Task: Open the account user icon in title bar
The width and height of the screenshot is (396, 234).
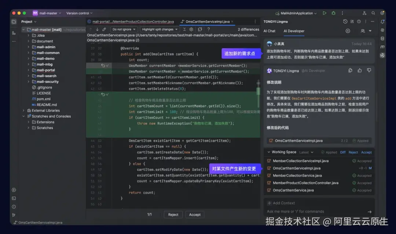Action: pyautogui.click(x=364, y=13)
